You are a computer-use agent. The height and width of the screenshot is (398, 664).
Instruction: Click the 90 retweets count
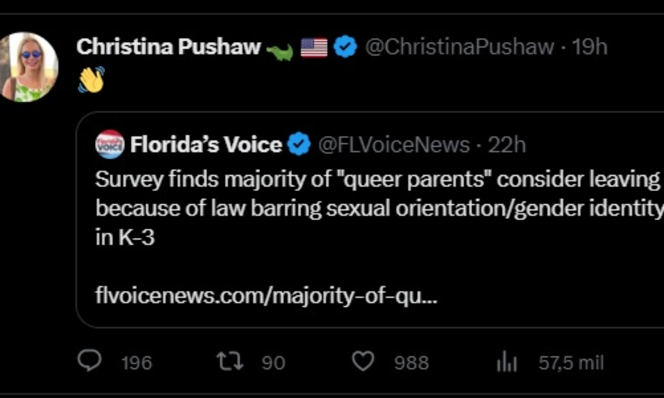click(273, 364)
